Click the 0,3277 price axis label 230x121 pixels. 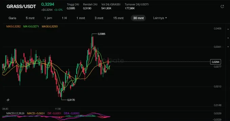pyautogui.click(x=217, y=67)
